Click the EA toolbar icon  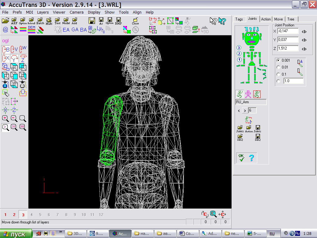click(x=66, y=30)
